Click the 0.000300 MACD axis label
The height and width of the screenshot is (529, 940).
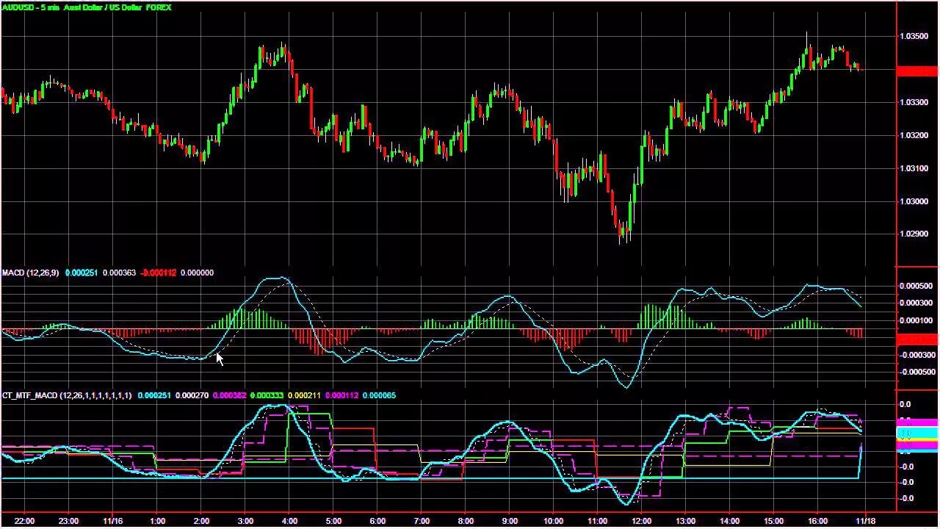[916, 303]
